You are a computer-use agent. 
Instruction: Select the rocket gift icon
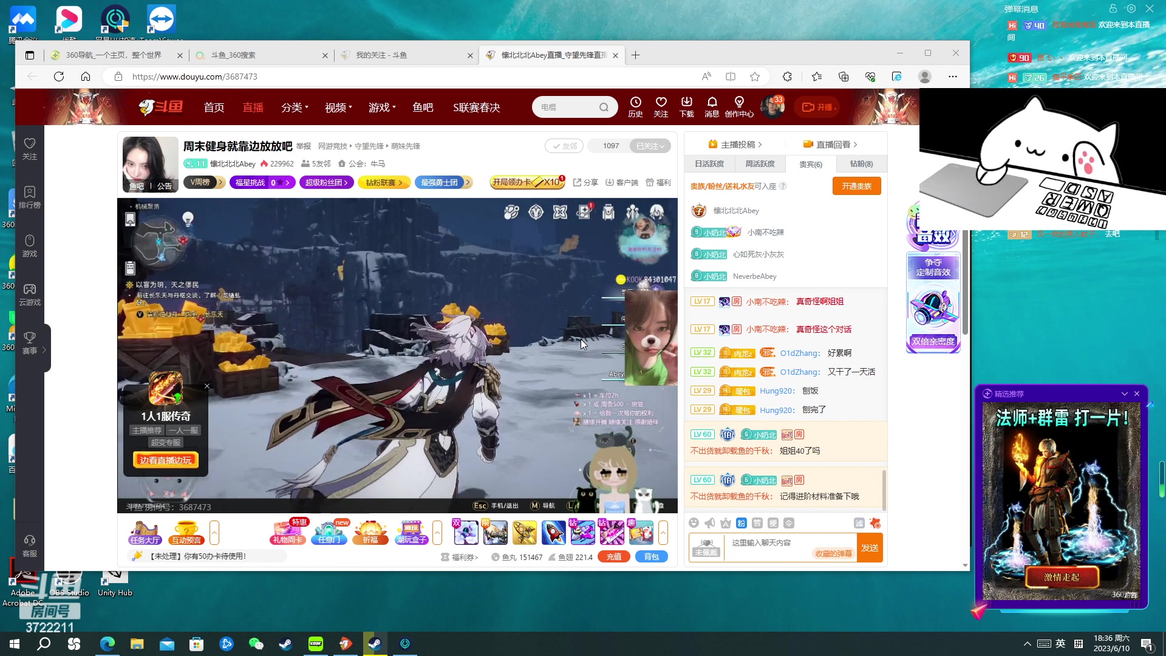click(553, 533)
